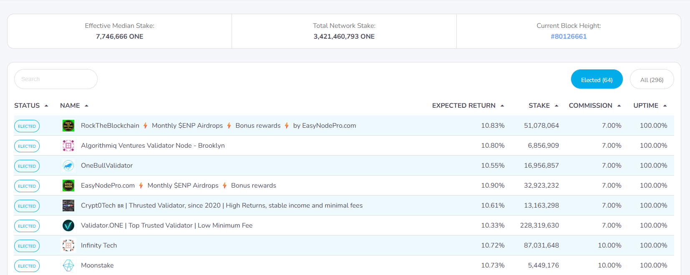The height and width of the screenshot is (275, 690).
Task: Open current block height #80126661 link
Action: click(568, 37)
